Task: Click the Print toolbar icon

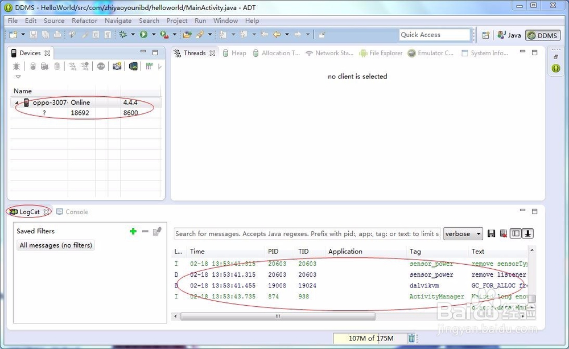Action: point(57,35)
